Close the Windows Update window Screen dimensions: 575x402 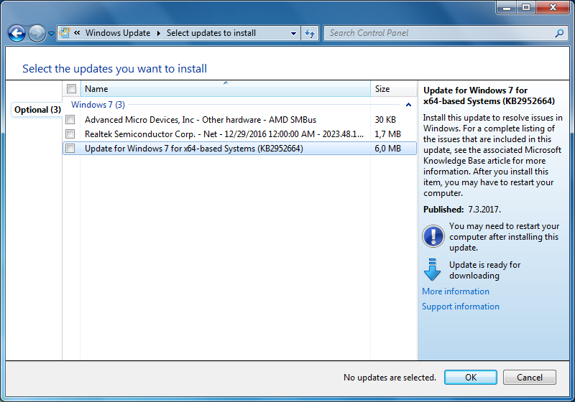[x=553, y=7]
